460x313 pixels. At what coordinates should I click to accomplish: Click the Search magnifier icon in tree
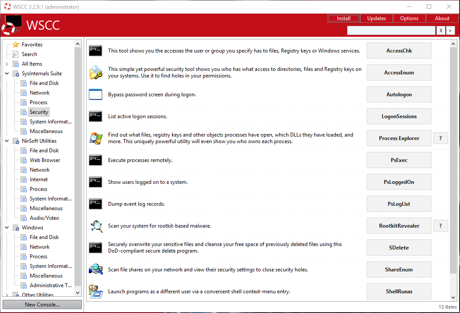[16, 54]
